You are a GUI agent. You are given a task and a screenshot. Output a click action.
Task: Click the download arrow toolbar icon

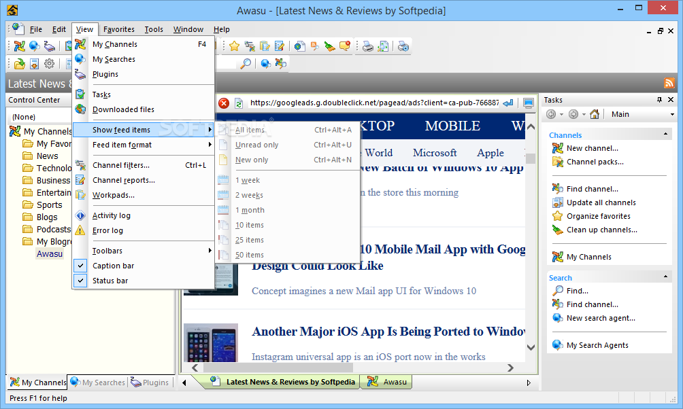pyautogui.click(x=35, y=64)
